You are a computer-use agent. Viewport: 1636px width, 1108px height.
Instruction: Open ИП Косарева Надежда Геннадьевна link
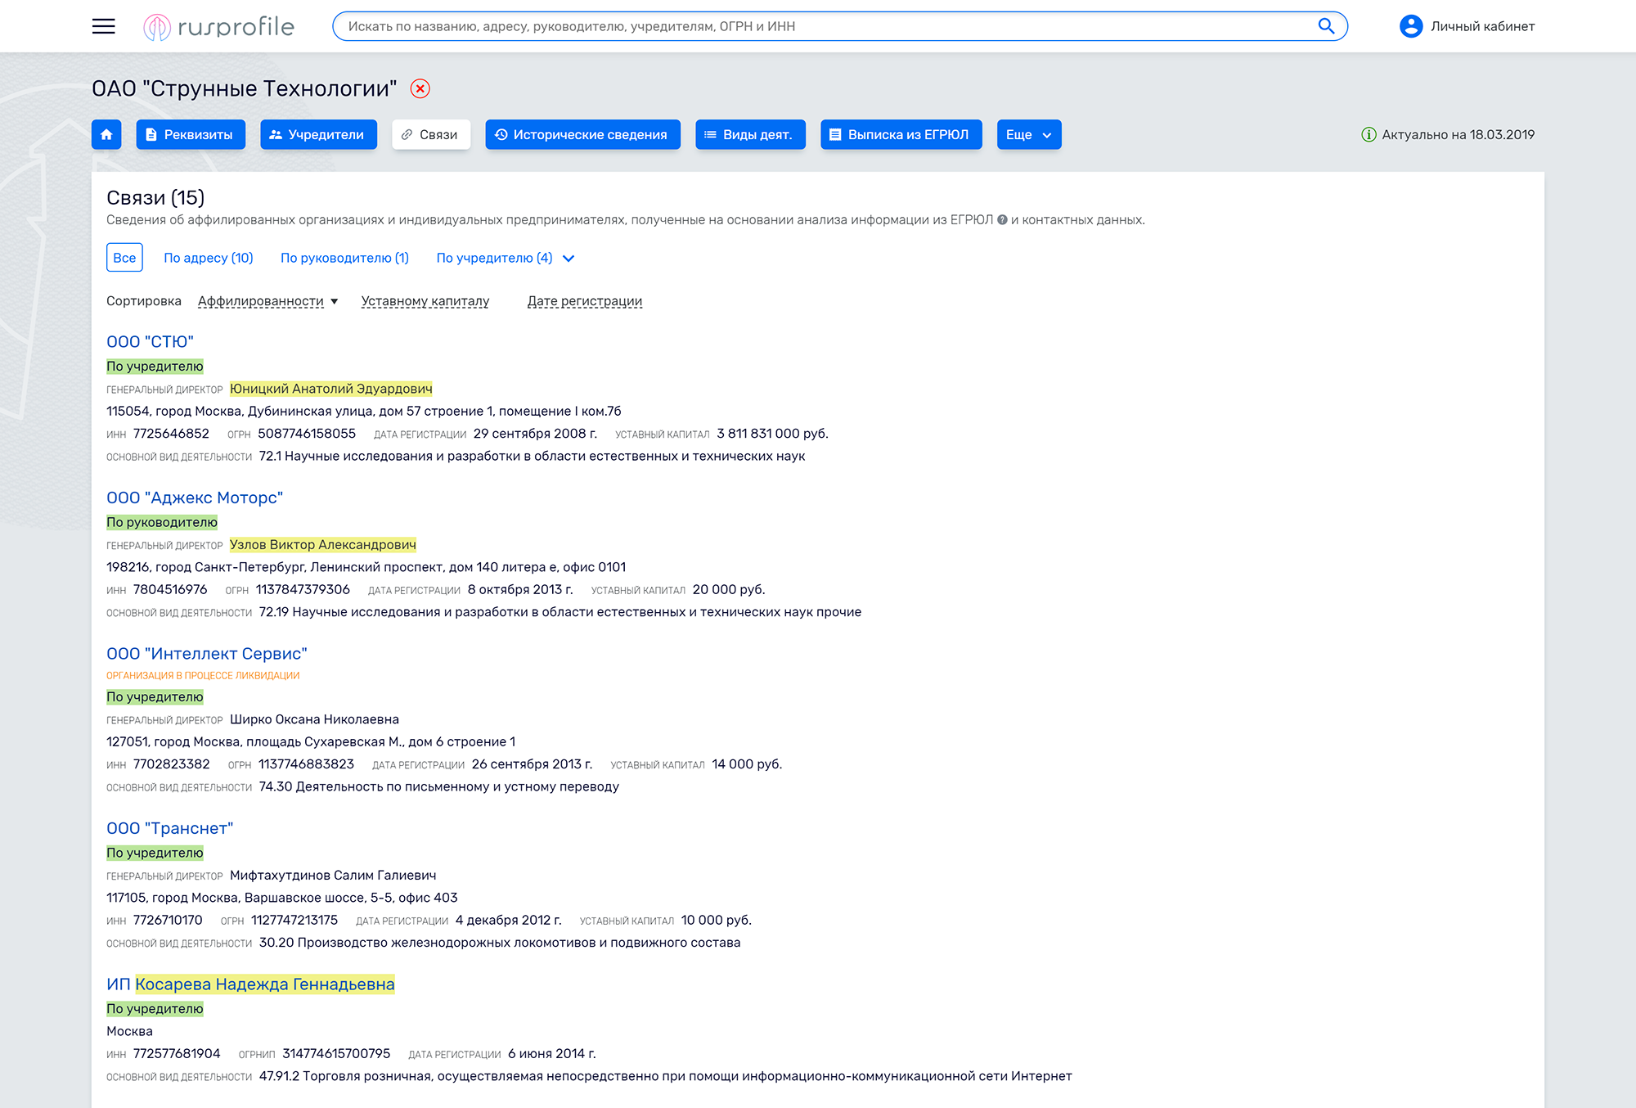point(250,984)
